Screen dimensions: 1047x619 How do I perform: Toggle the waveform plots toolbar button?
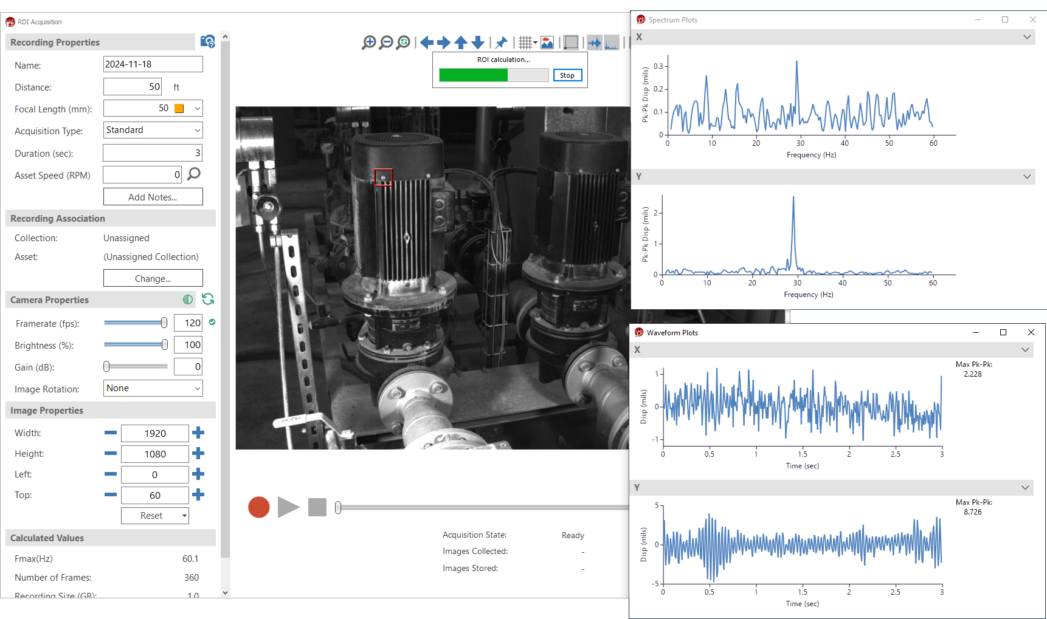[x=594, y=43]
